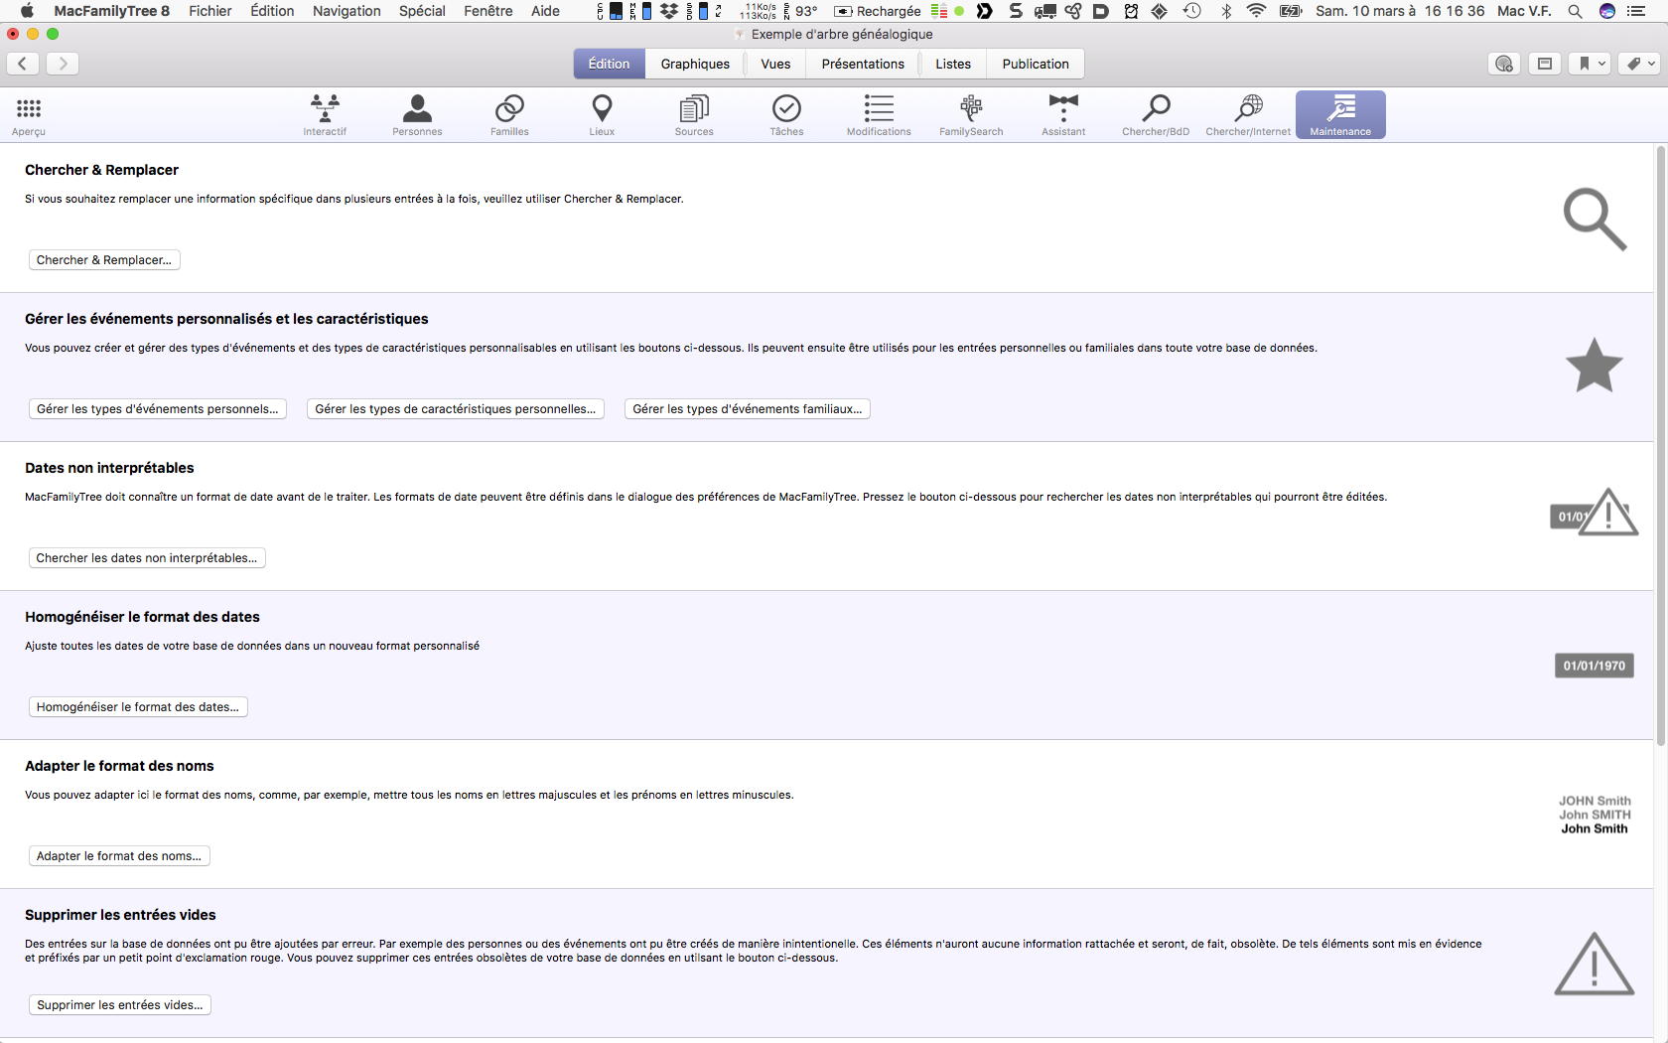
Task: Click the Dates non interprétables heading
Action: click(x=109, y=468)
